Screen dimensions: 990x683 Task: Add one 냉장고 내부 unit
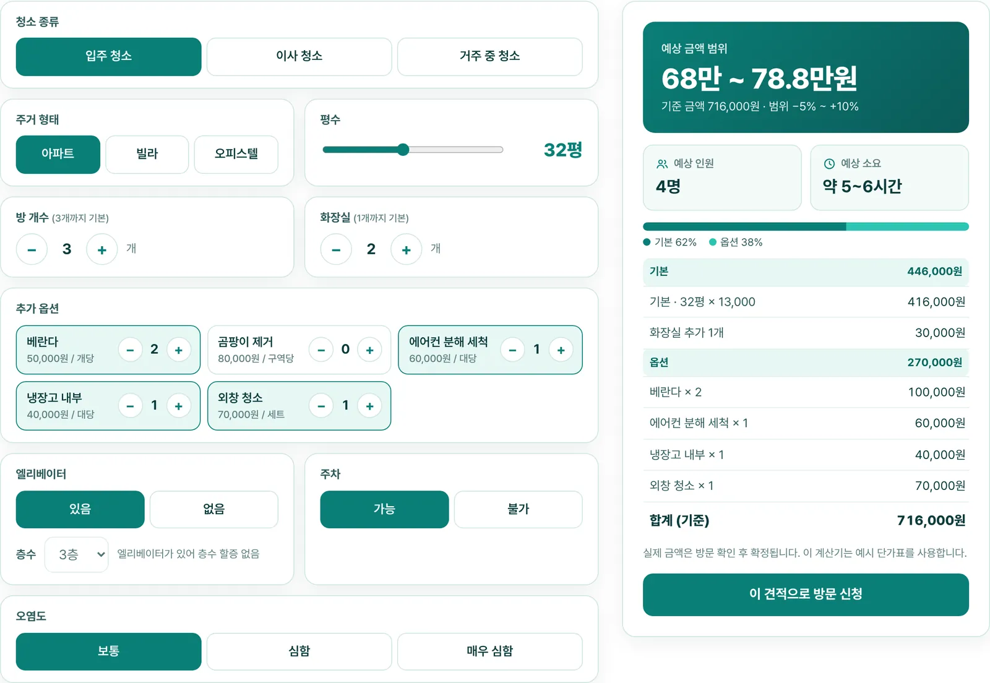point(179,406)
